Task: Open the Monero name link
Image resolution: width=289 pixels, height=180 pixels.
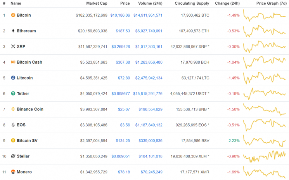Action: pyautogui.click(x=24, y=172)
